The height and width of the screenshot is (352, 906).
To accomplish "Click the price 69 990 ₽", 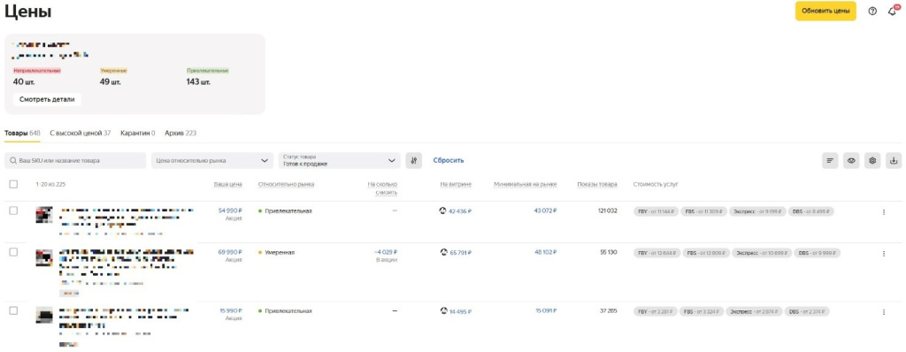I will click(230, 252).
